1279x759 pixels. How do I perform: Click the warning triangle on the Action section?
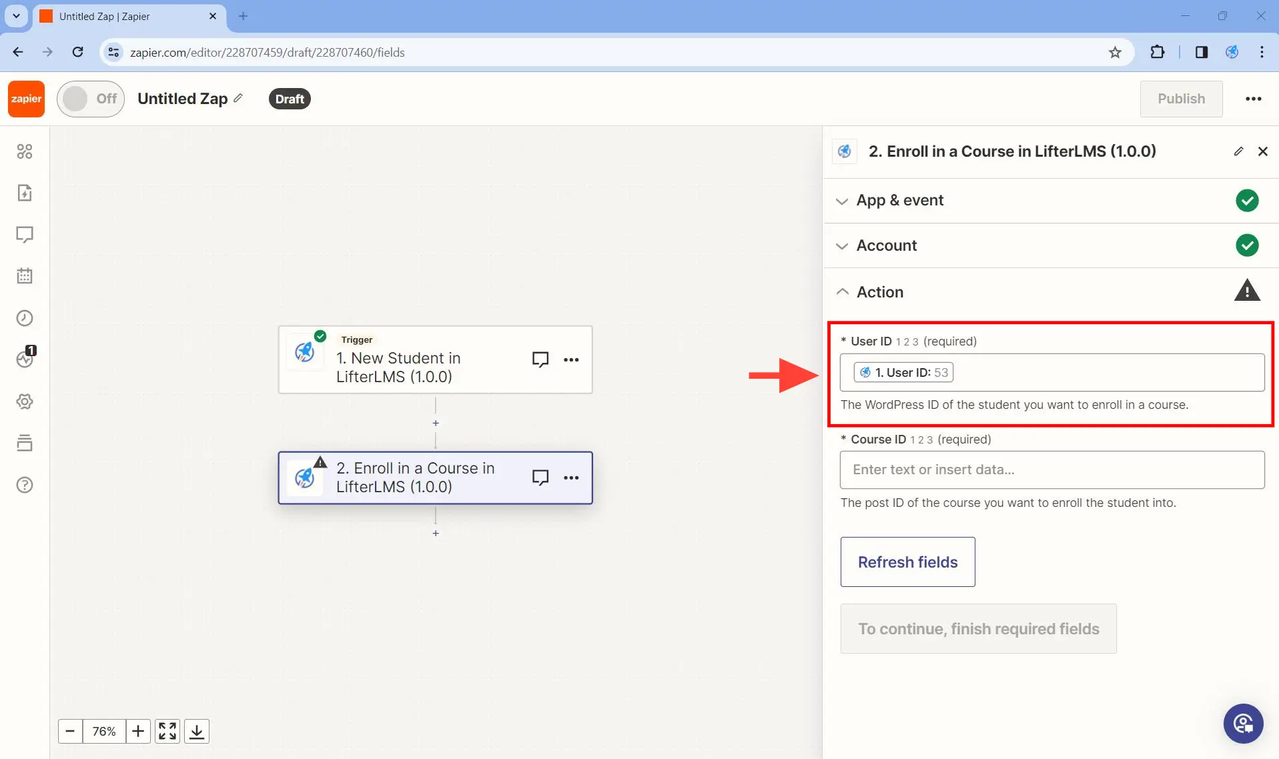tap(1247, 289)
